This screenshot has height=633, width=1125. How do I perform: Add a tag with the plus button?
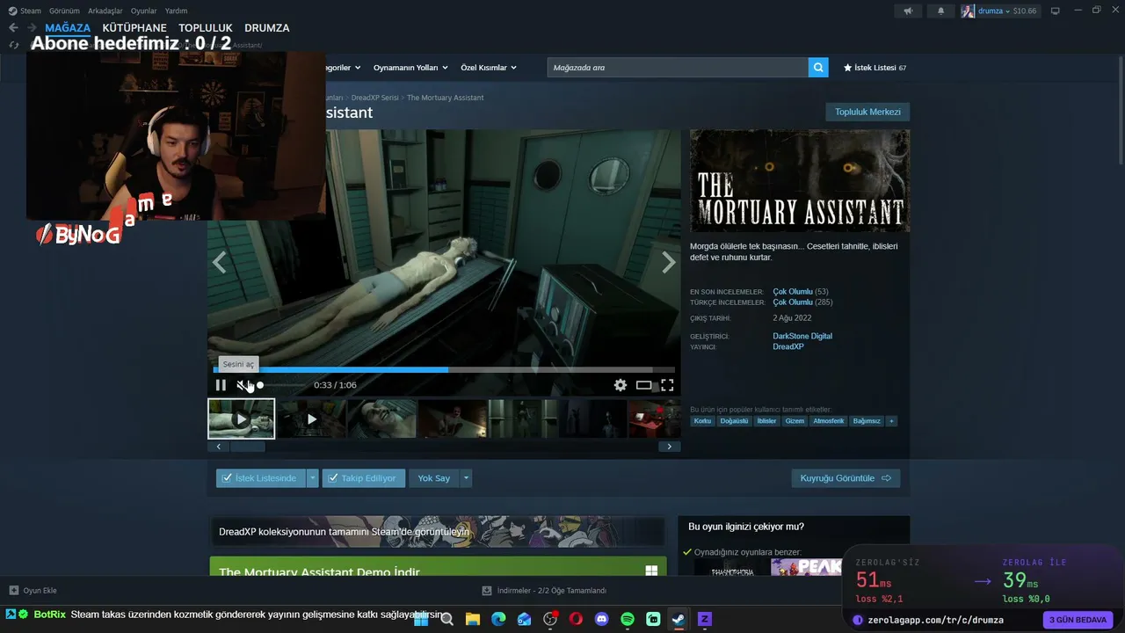(891, 421)
